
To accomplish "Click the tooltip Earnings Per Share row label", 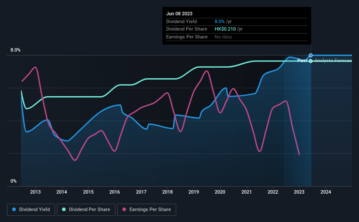I will click(x=187, y=37).
